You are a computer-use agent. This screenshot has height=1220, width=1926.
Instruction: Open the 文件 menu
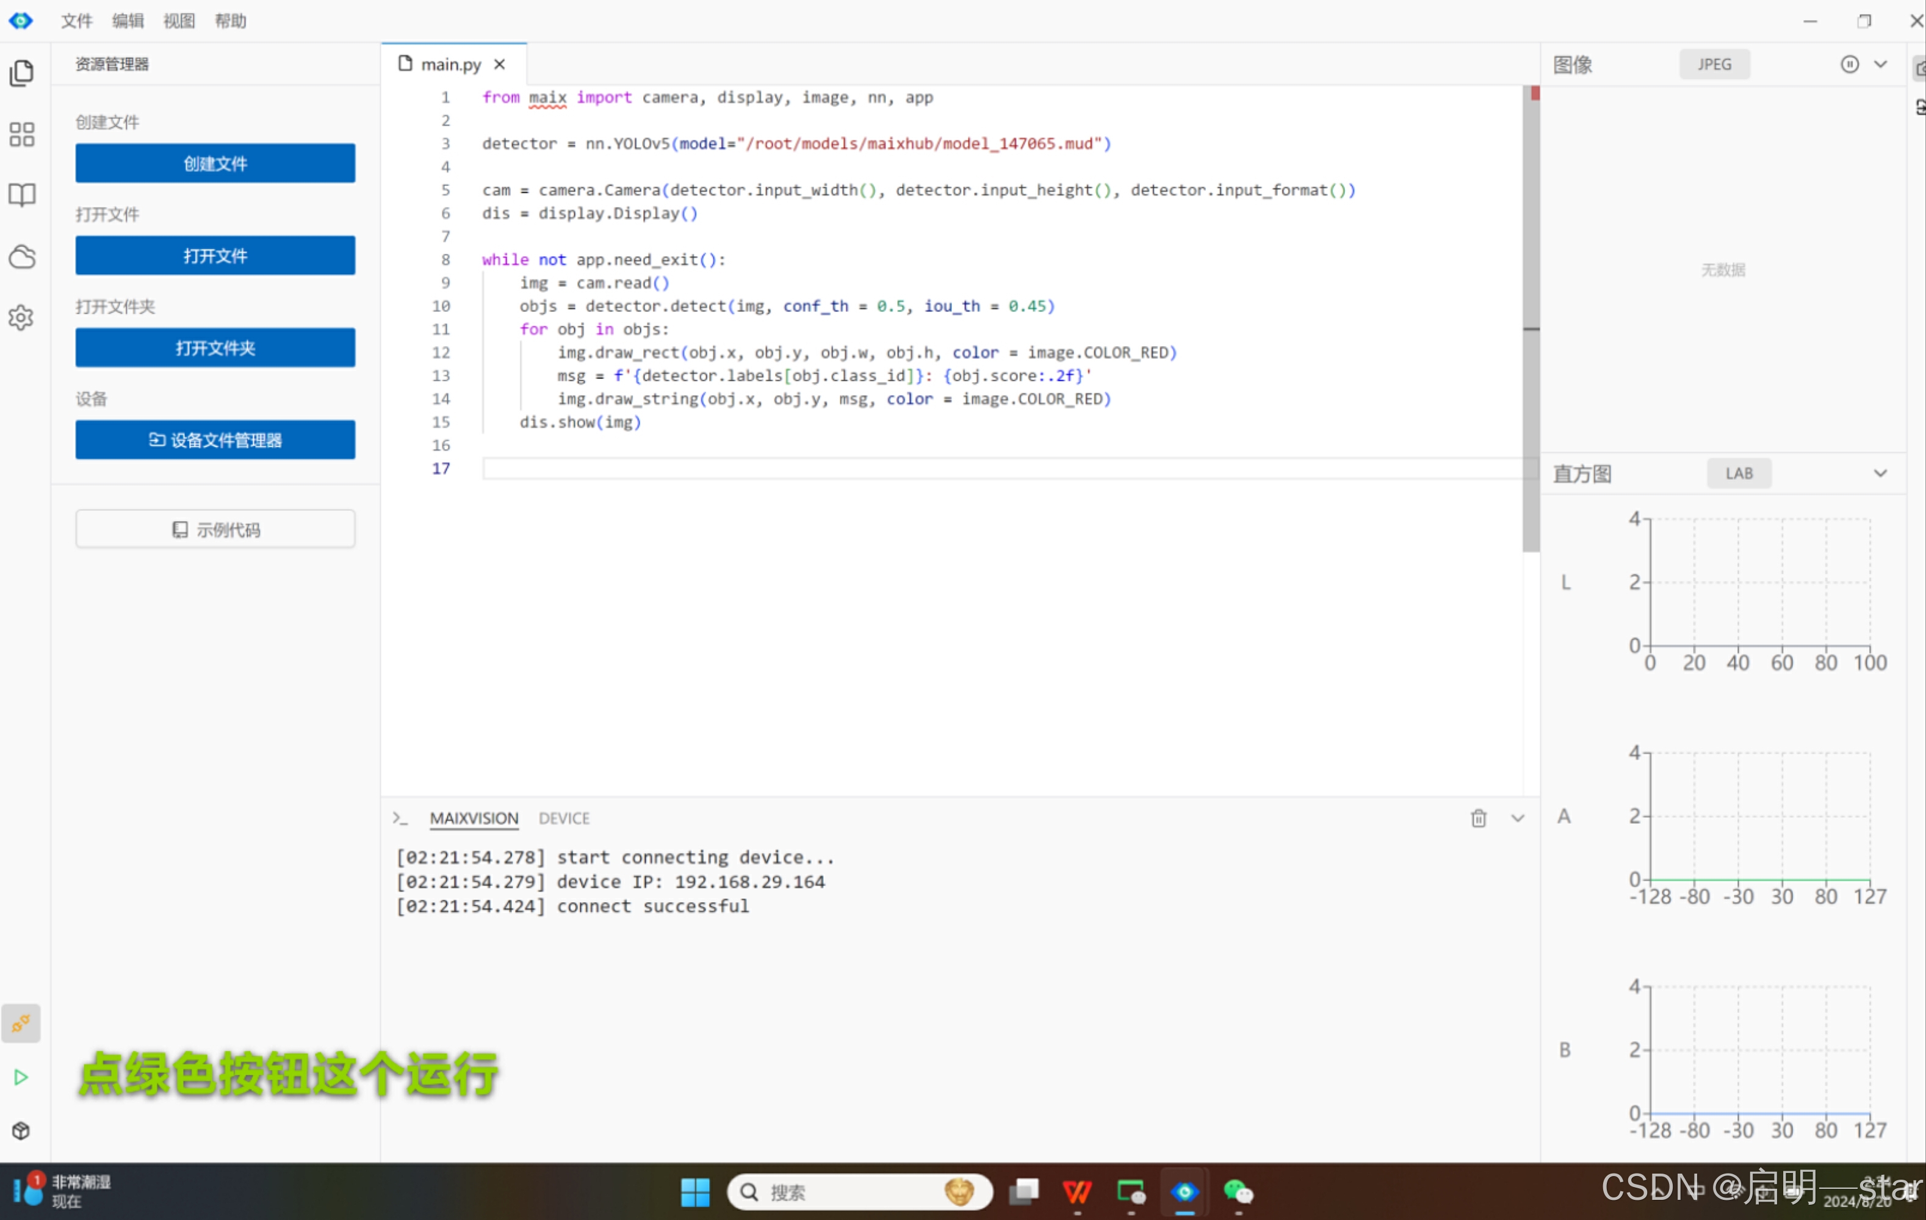76,21
